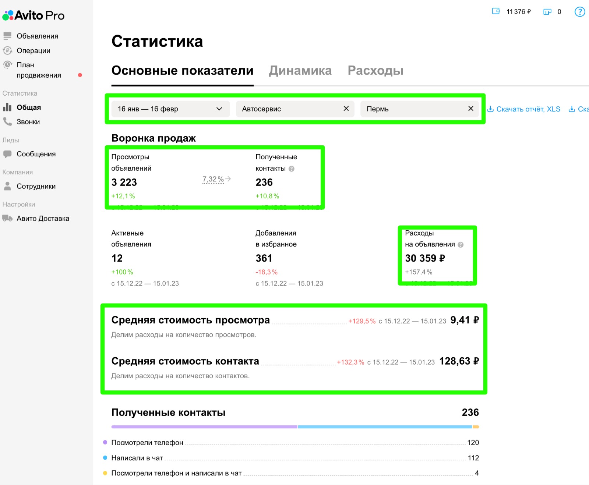Click the truck icon beside Авито Доставка
589x485 pixels.
[x=7, y=218]
